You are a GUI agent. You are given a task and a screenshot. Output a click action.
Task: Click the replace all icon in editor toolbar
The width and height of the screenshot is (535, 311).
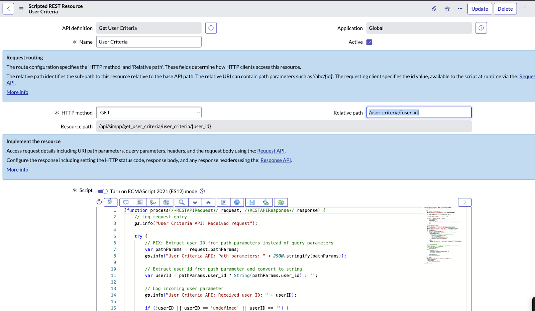pos(167,202)
